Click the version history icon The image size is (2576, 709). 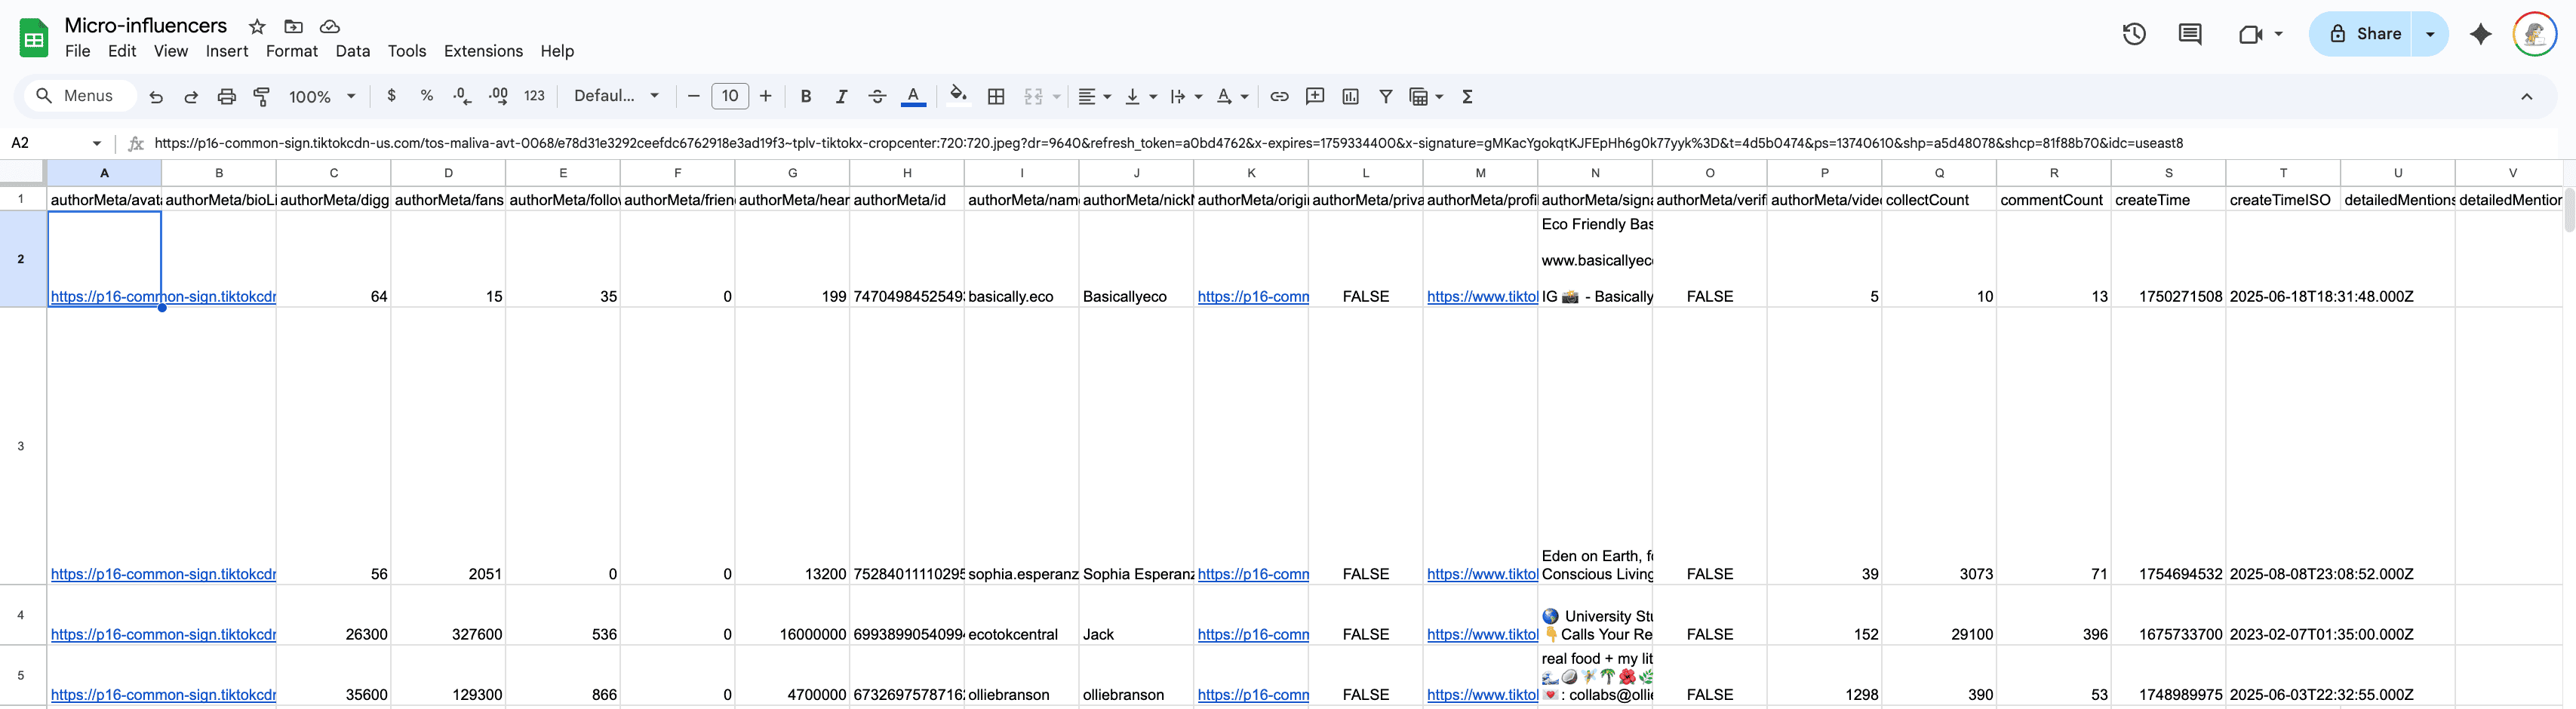pyautogui.click(x=2134, y=33)
